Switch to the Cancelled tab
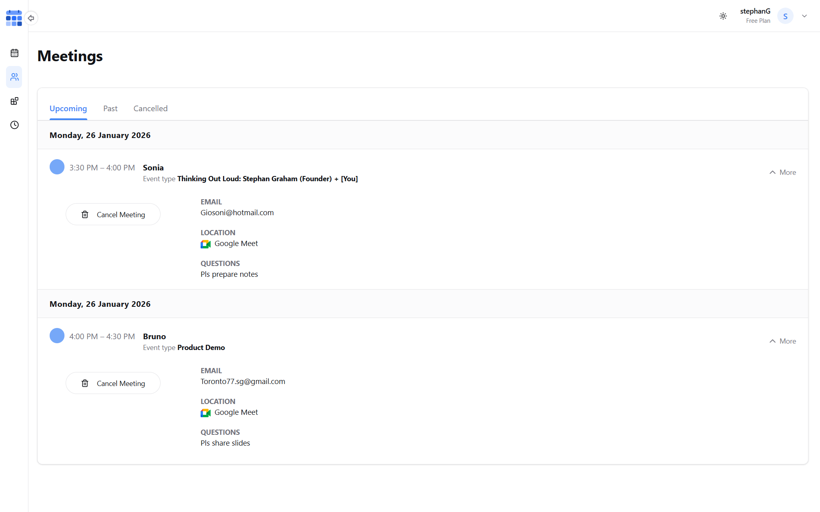Screen dimensions: 820x512 (150, 108)
